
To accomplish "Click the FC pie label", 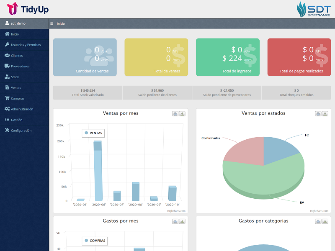I will [x=307, y=135].
